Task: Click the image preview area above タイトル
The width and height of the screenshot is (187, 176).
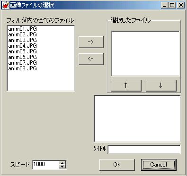Action: (x=137, y=118)
